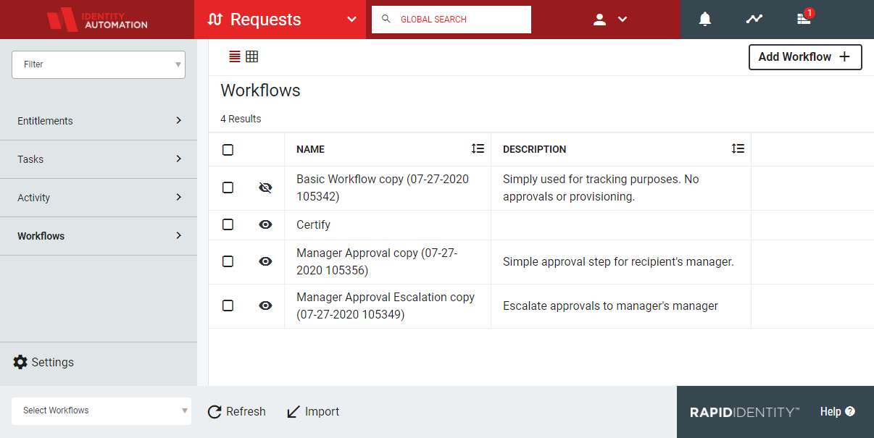Screen dimensions: 874x438
Task: Select all workflows with header checkbox
Action: (228, 150)
